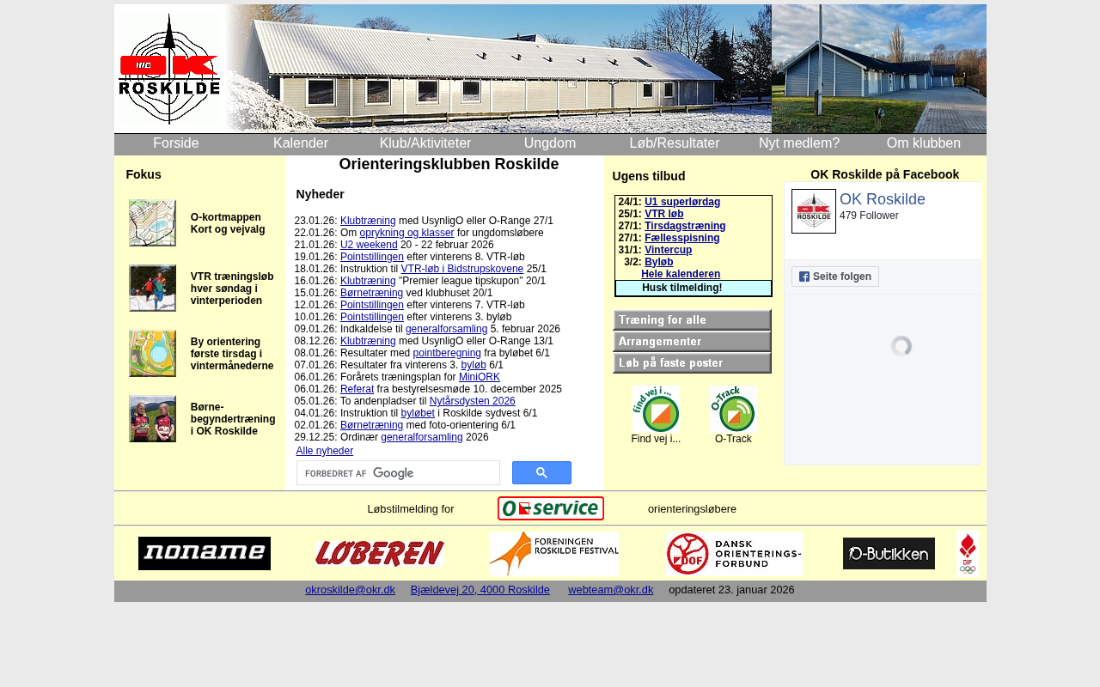The height and width of the screenshot is (687, 1100).
Task: Click the Arrangementer button
Action: coord(692,342)
